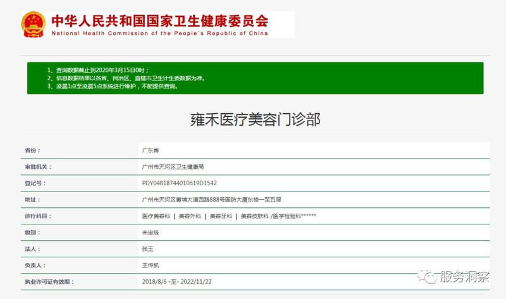This screenshot has height=299, width=506.
Task: Click the 广东省 province value
Action: [151, 150]
